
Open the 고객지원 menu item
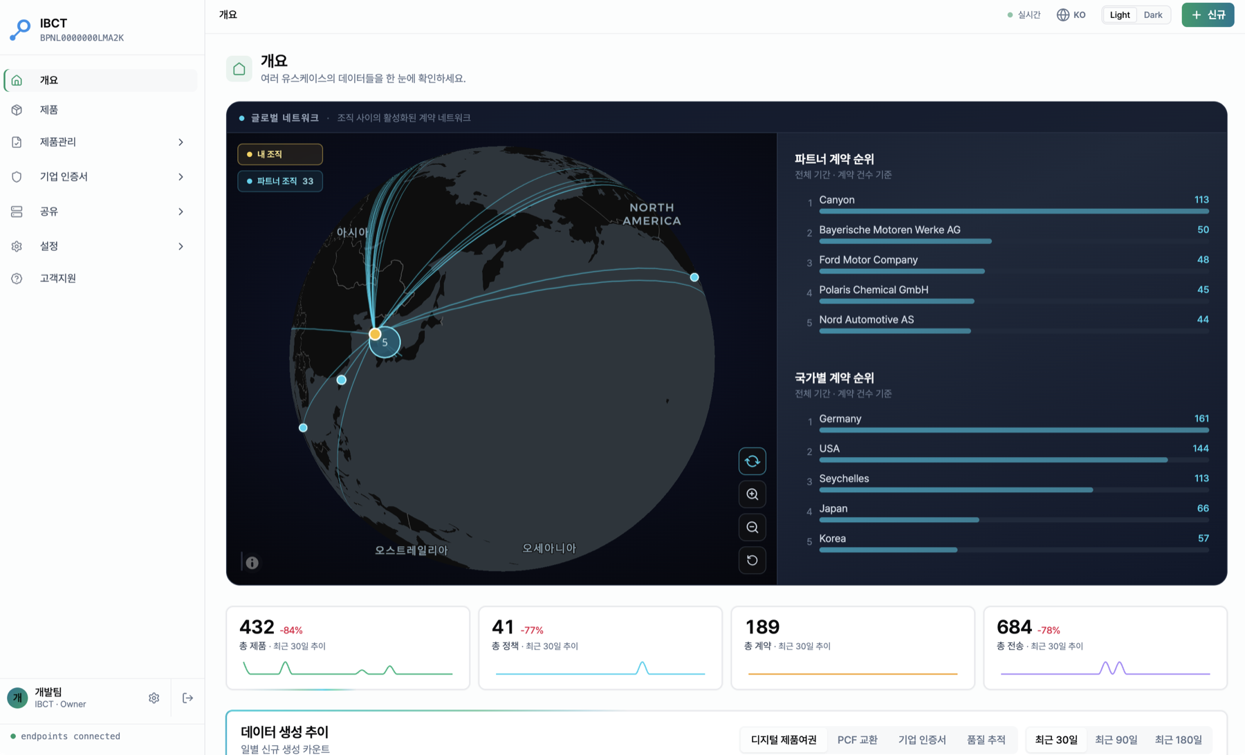pyautogui.click(x=101, y=278)
